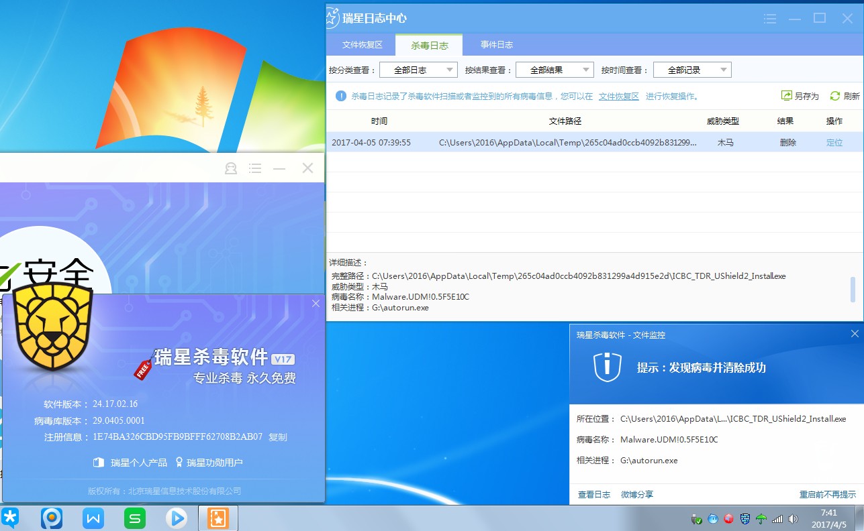Open the WPS Writer taskbar icon
Screen dimensions: 864x531
(93, 518)
